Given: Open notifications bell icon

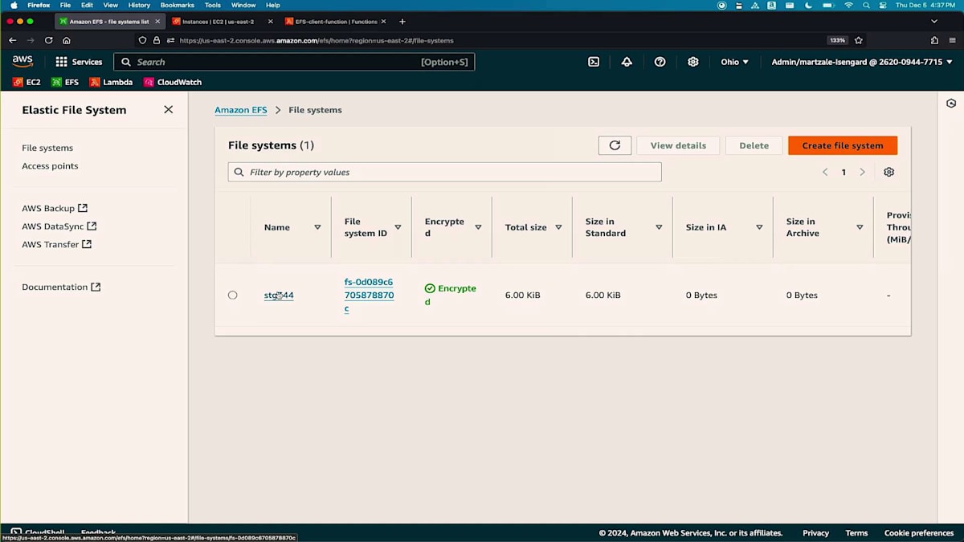Looking at the screenshot, I should tap(627, 62).
